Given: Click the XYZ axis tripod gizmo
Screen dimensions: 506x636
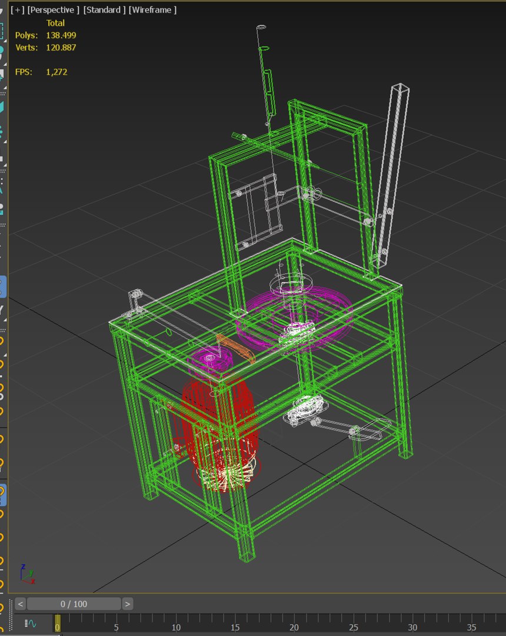Looking at the screenshot, I should pyautogui.click(x=26, y=574).
